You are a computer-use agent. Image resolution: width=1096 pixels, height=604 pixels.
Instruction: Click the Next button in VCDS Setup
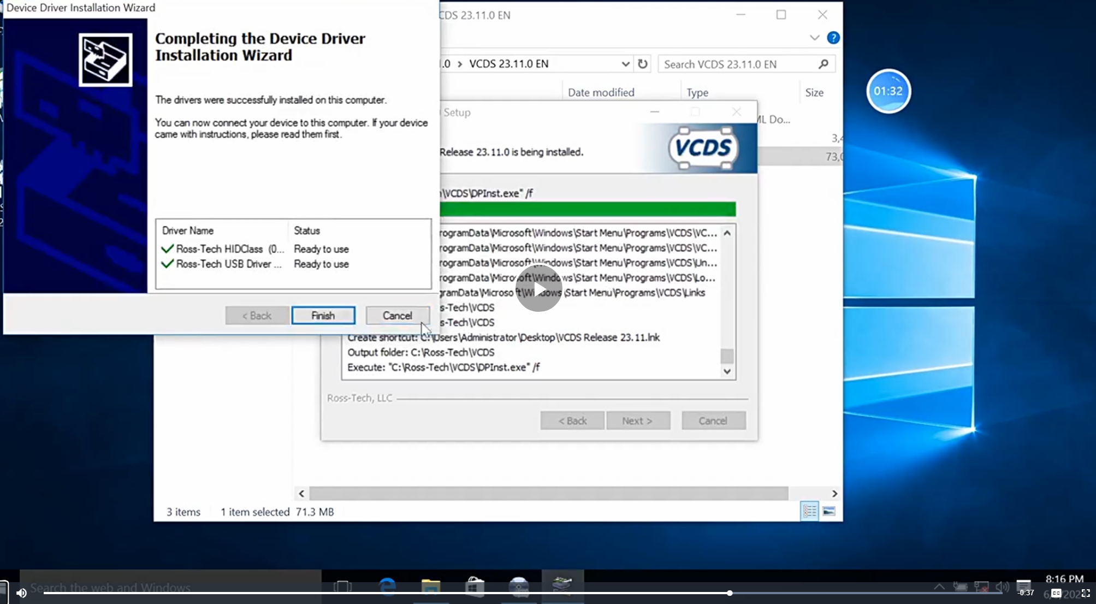tap(638, 421)
